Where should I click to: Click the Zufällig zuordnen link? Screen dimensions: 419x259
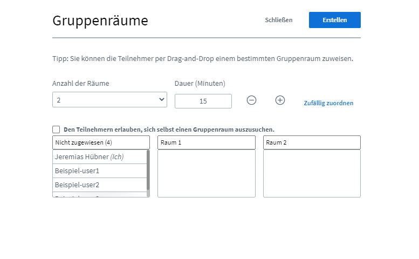click(x=328, y=103)
